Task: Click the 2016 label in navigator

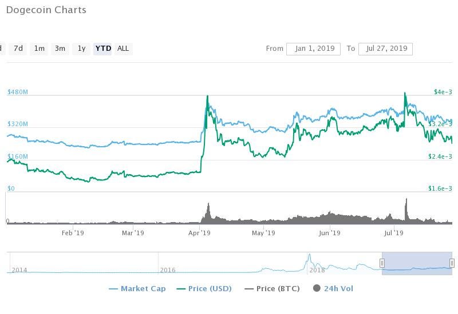Action: pos(168,270)
